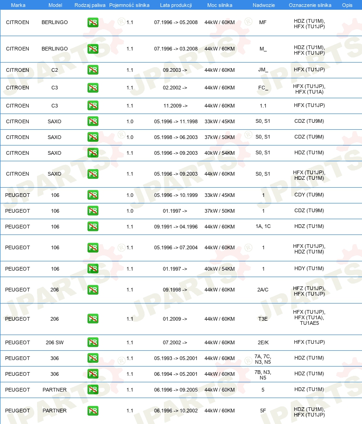Click the Model column header

click(55, 5)
